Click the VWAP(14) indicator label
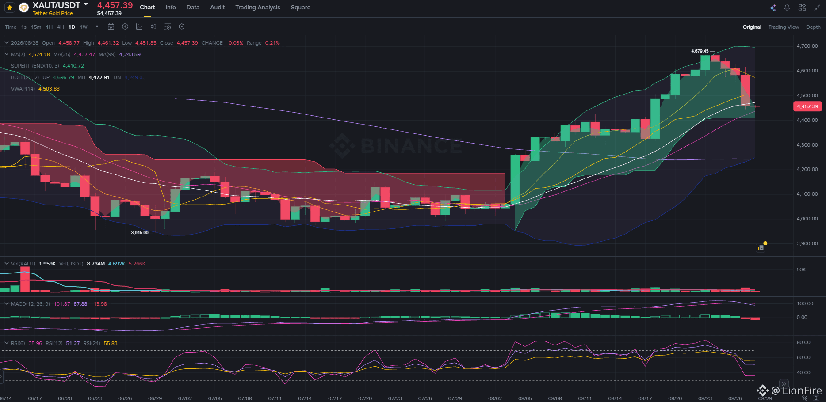This screenshot has width=826, height=402. point(23,89)
